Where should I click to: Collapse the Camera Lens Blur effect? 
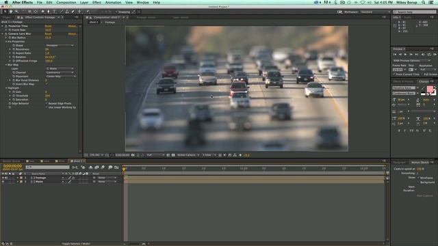(x=3, y=33)
